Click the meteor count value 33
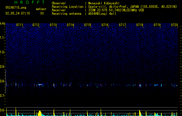Viewport: 182px width, 116px height. [42, 13]
